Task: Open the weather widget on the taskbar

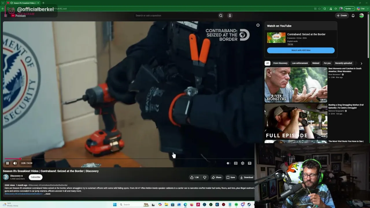Action: [10, 205]
